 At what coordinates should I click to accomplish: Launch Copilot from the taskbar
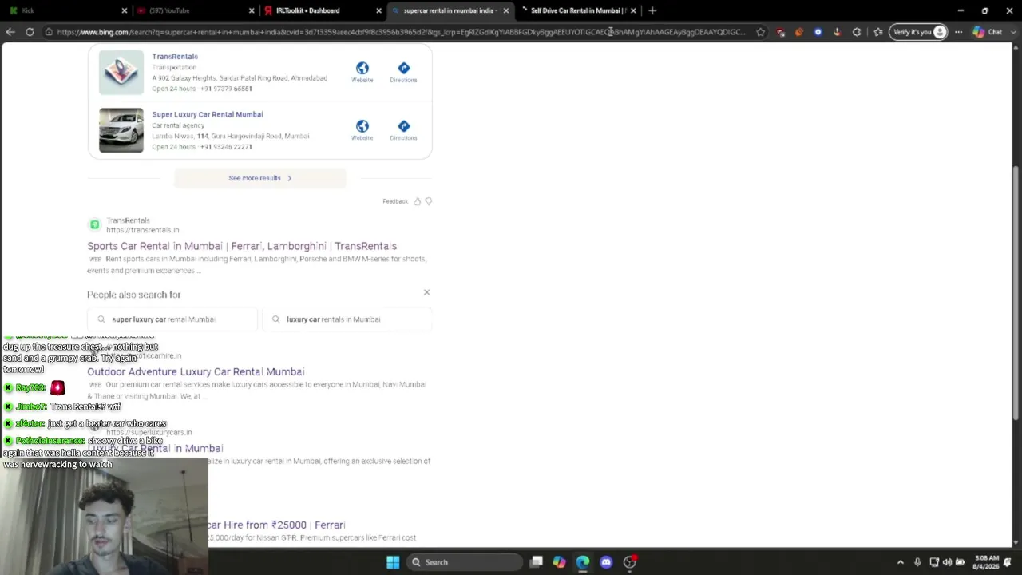click(559, 562)
